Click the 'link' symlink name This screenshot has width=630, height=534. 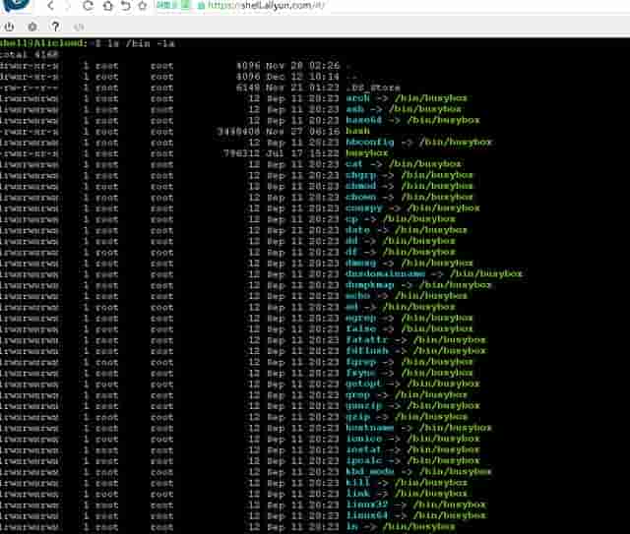click(x=357, y=494)
